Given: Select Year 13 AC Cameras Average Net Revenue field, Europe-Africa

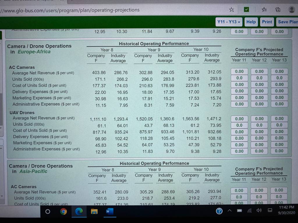Looking at the screenshot, I should [279, 71].
